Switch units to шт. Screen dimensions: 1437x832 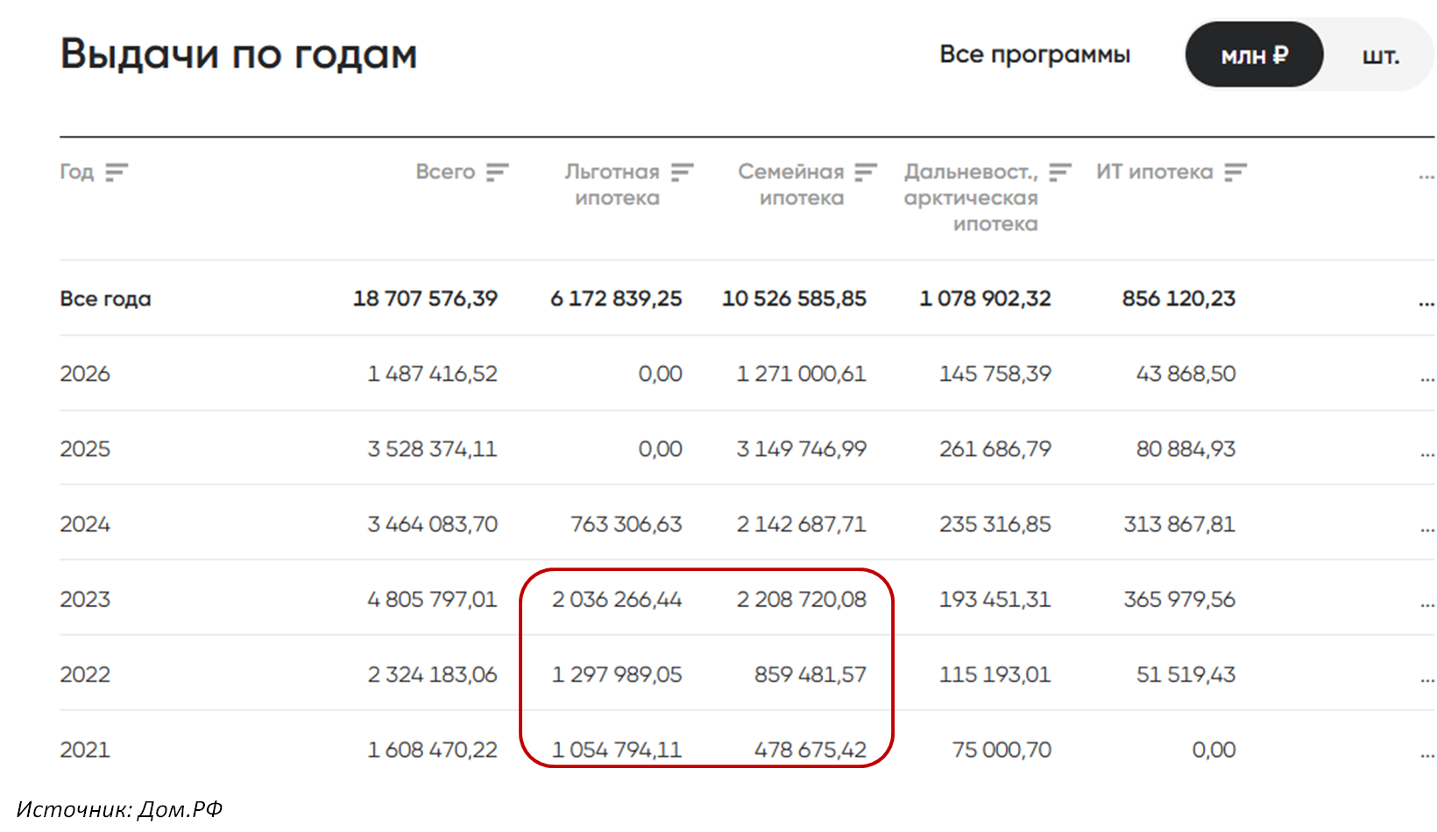pyautogui.click(x=1380, y=55)
